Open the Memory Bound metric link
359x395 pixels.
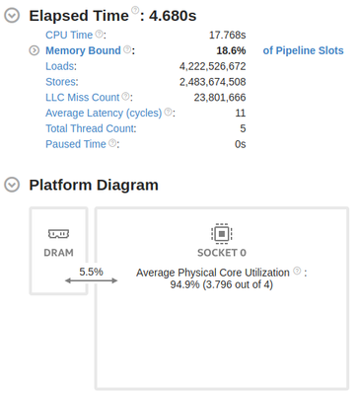83,50
